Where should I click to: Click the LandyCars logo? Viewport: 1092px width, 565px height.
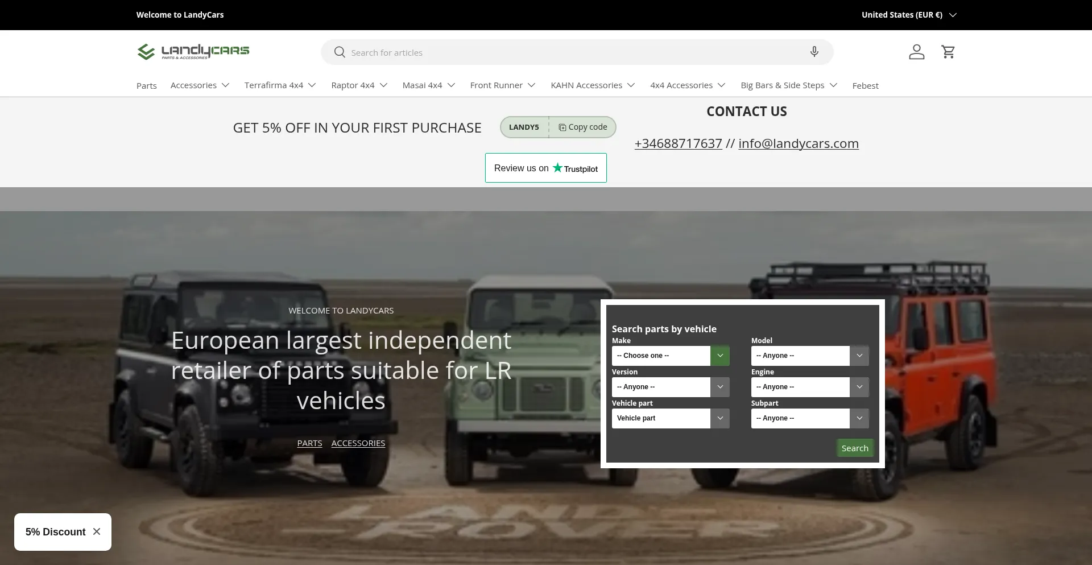point(193,52)
